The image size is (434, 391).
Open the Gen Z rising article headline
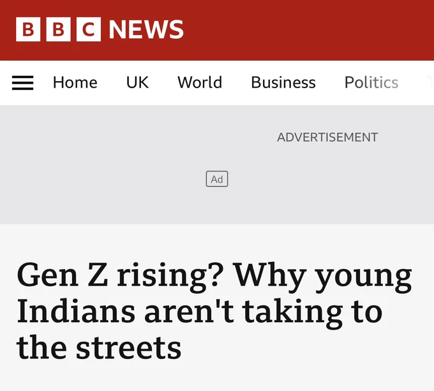click(214, 311)
